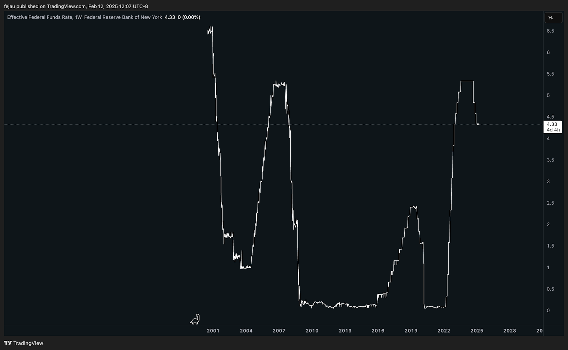Click the 2004 label on time axis
This screenshot has width=568, height=350.
pyautogui.click(x=246, y=330)
